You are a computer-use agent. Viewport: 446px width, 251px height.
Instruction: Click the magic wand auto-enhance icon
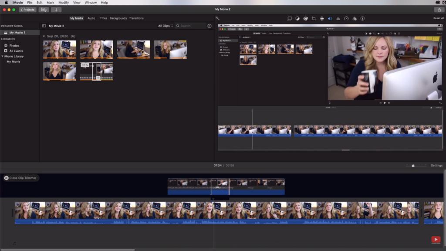[217, 18]
